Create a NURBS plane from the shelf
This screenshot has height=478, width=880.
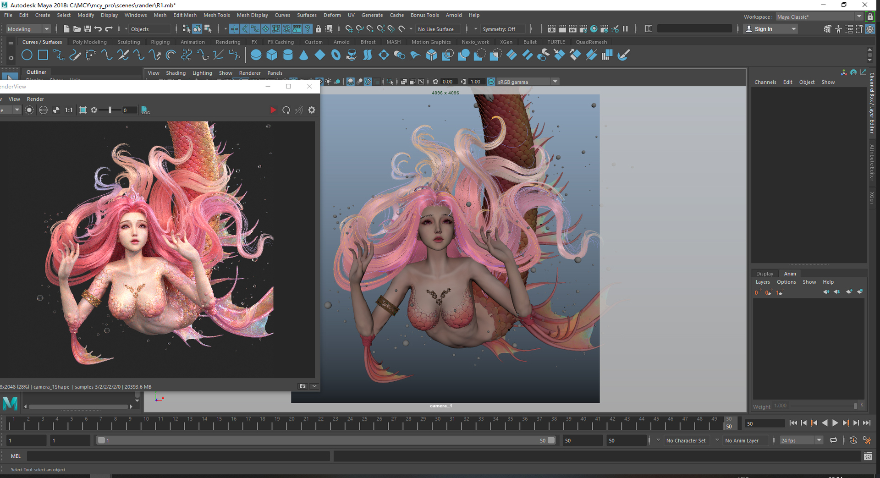[320, 55]
